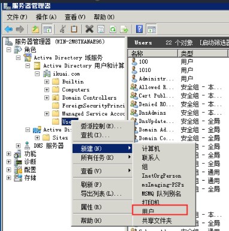
Task: Click the Copy clipboard toolbar icon
Action: [x=74, y=29]
